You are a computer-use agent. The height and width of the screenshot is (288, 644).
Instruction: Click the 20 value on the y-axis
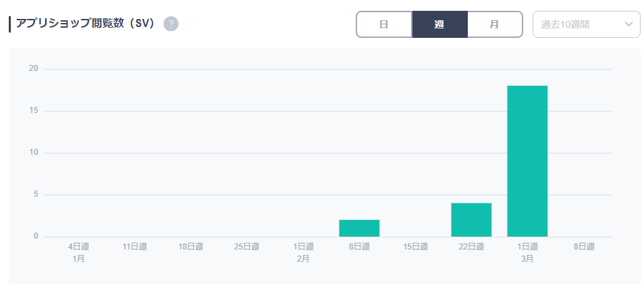(x=33, y=68)
